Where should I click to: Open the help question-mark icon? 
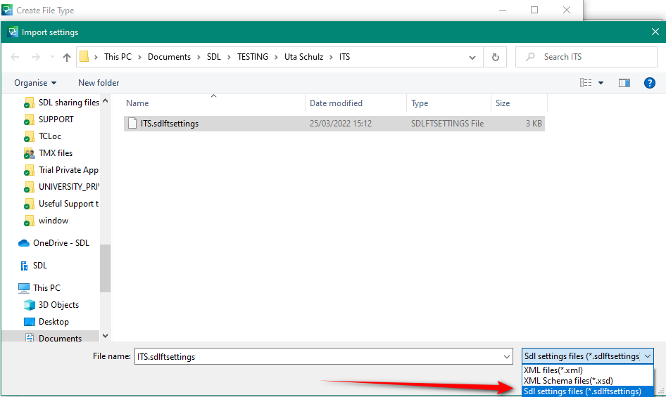[x=649, y=83]
